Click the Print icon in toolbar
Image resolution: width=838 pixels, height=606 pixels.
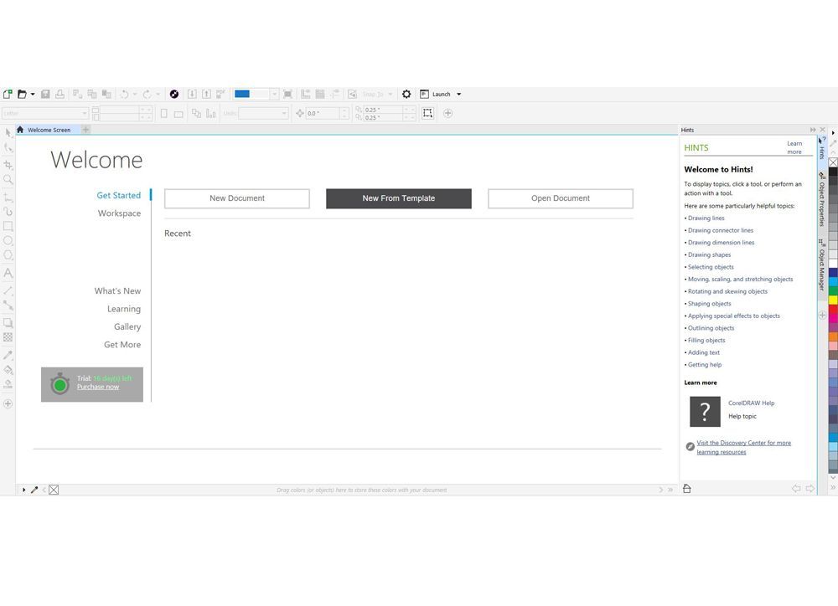(x=59, y=94)
